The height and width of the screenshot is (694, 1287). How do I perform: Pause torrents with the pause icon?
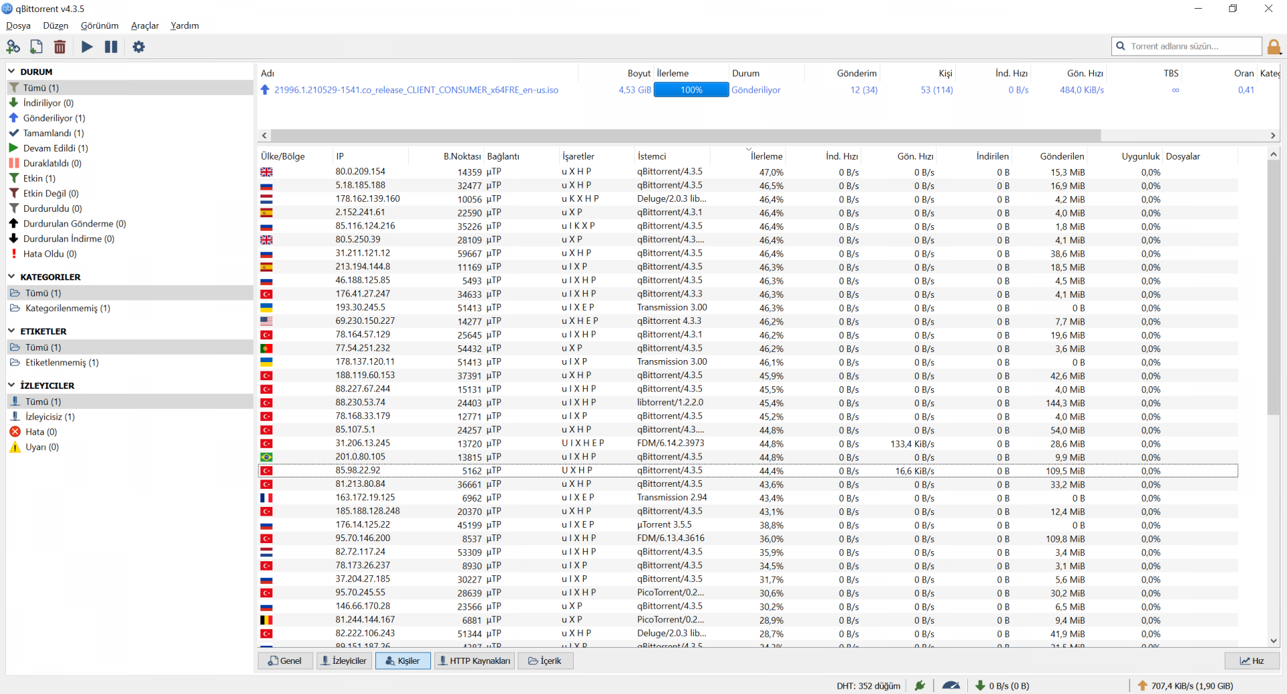tap(111, 47)
